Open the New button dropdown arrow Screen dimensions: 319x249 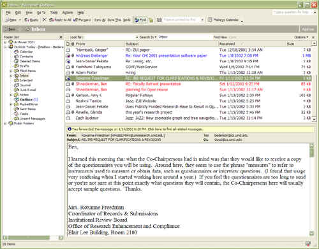click(x=20, y=20)
